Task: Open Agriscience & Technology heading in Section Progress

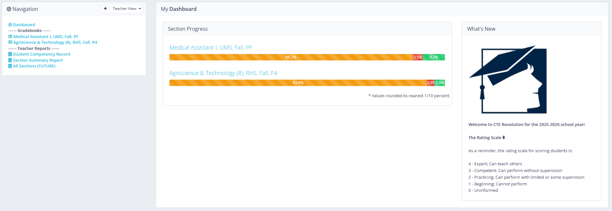Action: pyautogui.click(x=223, y=73)
